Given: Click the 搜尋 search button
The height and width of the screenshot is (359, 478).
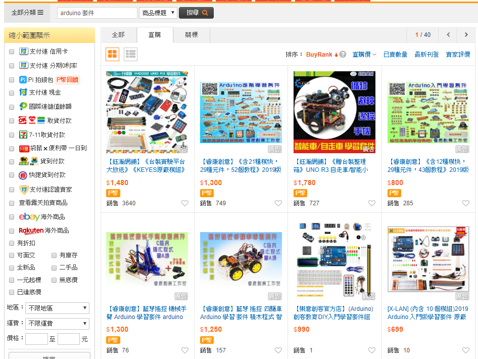Looking at the screenshot, I should coord(197,13).
